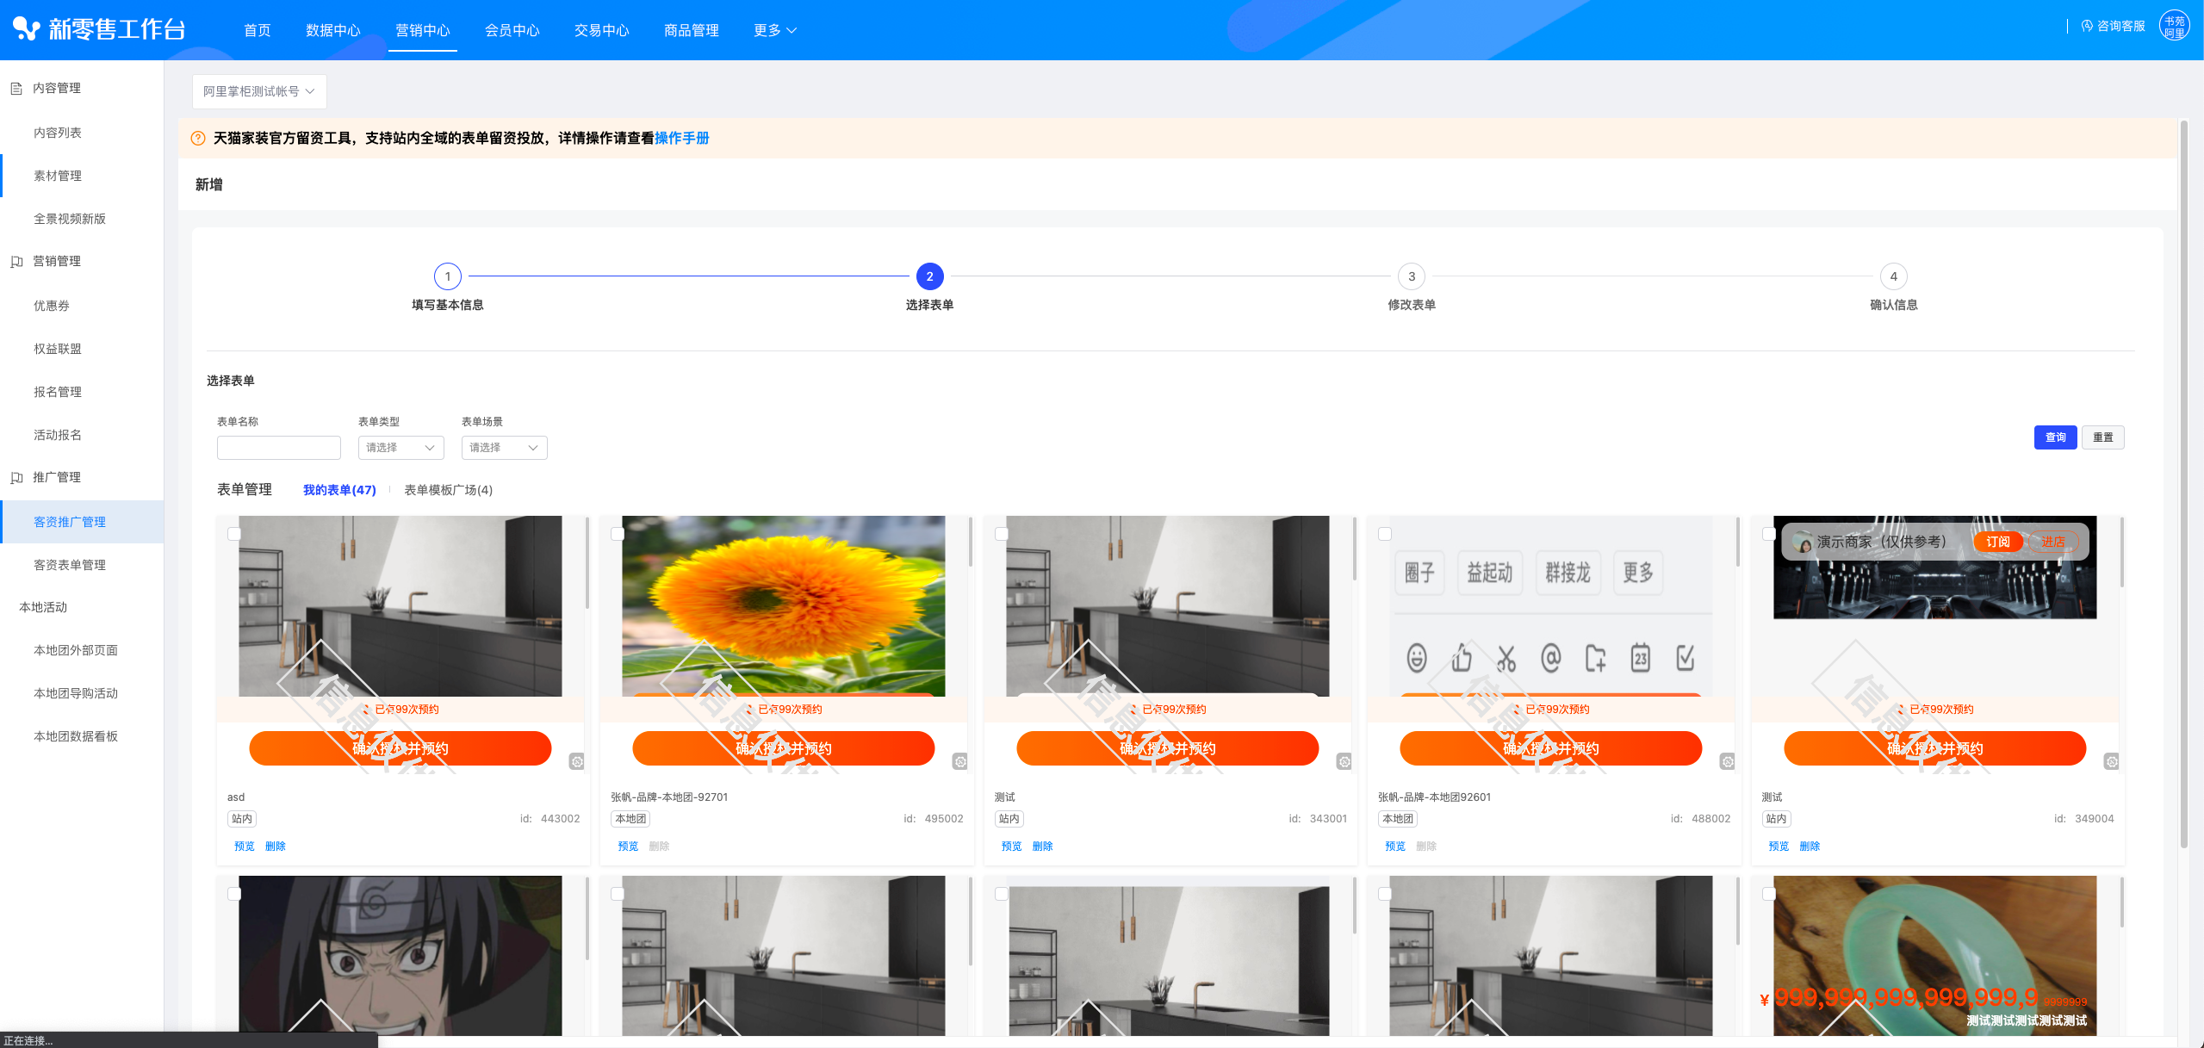Click the gear icon on form 495002 card
2204x1048 pixels.
pos(960,761)
